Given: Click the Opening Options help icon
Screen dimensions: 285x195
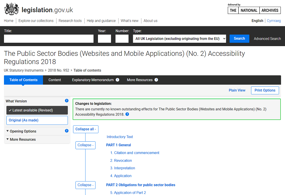Looking at the screenshot, I should click(x=67, y=131).
